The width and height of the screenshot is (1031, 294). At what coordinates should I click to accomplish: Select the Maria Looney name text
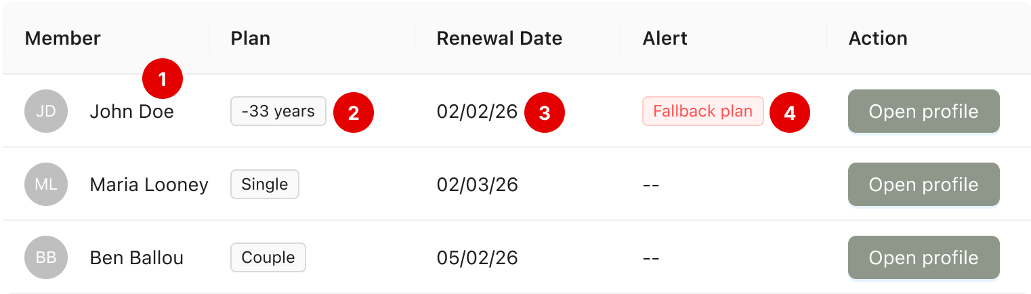point(149,185)
